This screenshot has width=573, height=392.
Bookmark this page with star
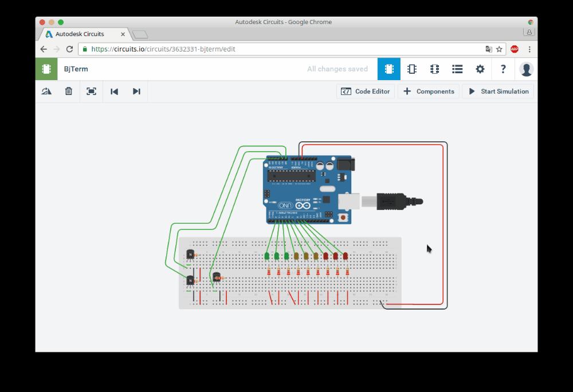[x=499, y=49]
